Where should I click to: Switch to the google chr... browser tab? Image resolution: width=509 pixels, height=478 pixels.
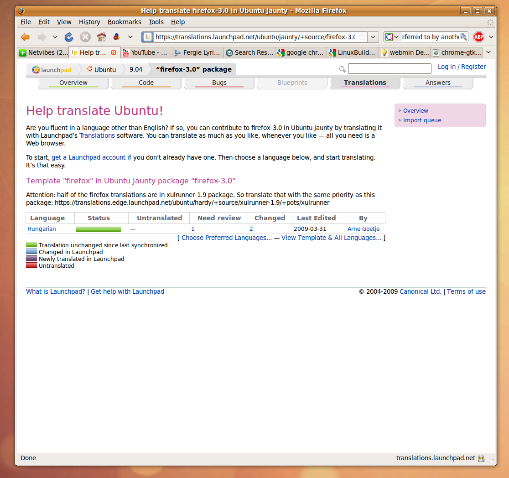click(x=301, y=52)
